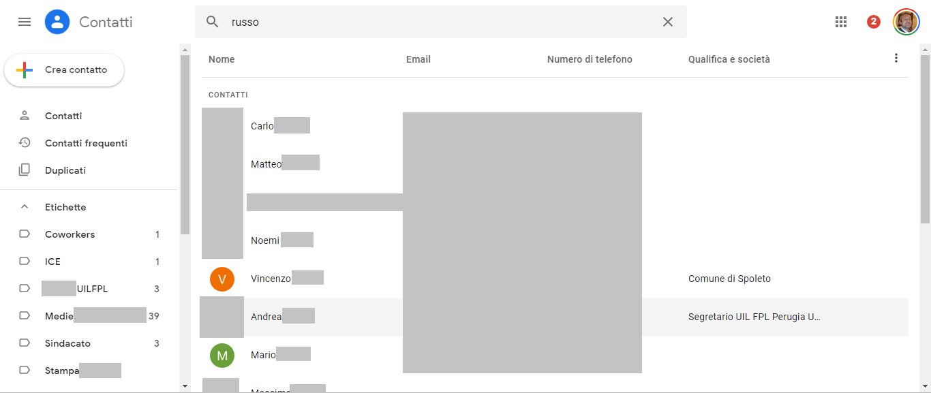Click the Crea contatto button
931x393 pixels.
click(x=64, y=70)
